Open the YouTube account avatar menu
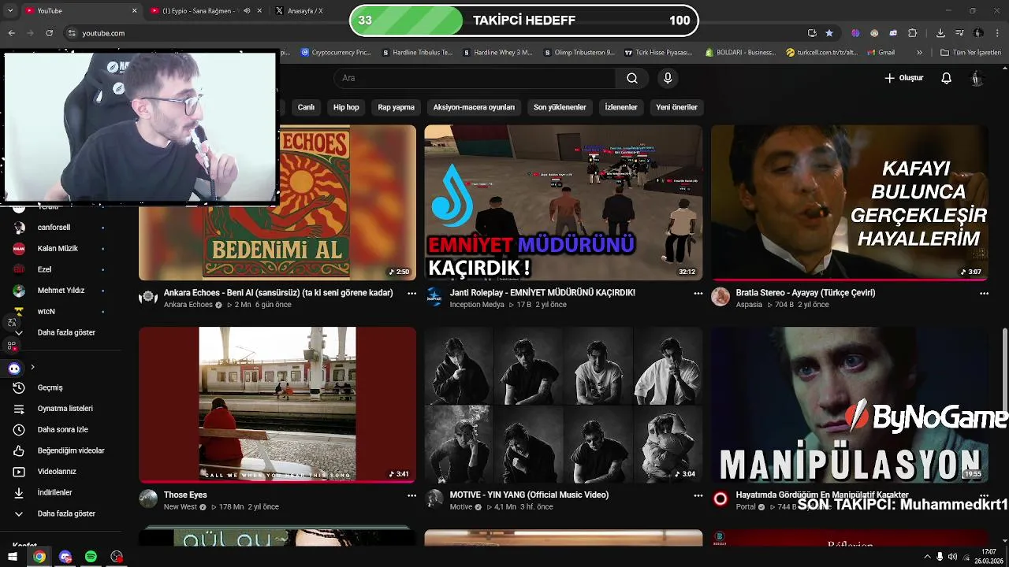The height and width of the screenshot is (567, 1009). pyautogui.click(x=977, y=78)
